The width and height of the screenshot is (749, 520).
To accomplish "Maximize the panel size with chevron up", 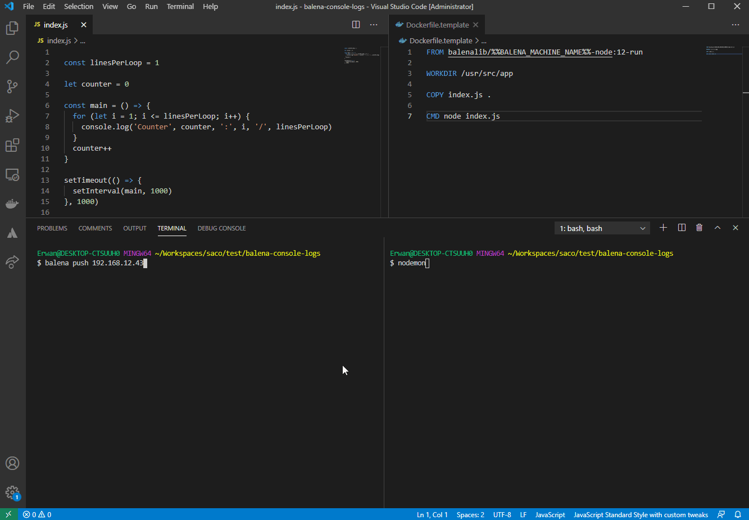I will click(x=718, y=228).
